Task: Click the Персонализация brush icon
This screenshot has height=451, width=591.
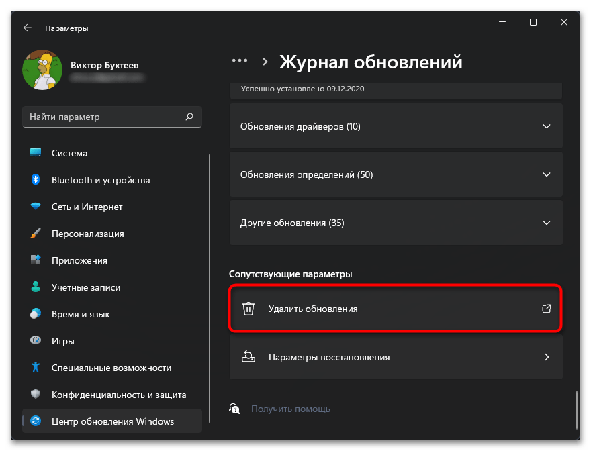Action: click(36, 234)
